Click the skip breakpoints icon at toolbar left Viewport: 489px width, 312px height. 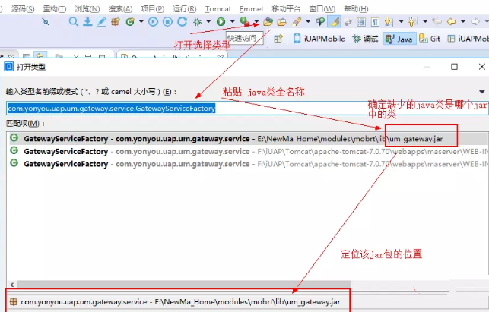coord(46,21)
